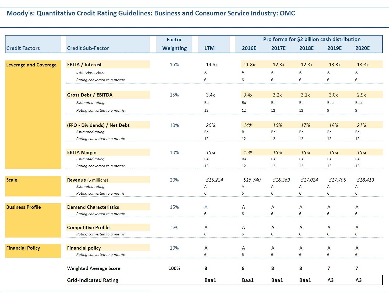
Task: Click the 2019E grid-indicated rating A3
Action: 331,280
